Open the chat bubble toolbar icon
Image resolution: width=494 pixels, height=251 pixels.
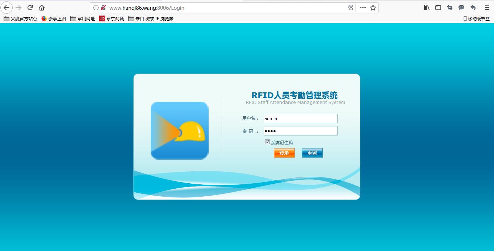tap(461, 8)
